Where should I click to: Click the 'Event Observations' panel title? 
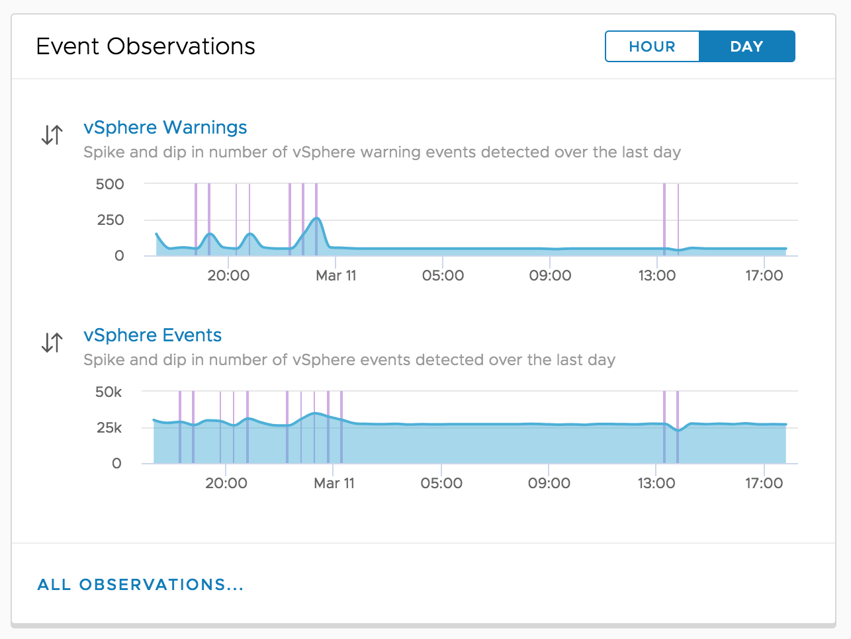click(x=146, y=46)
